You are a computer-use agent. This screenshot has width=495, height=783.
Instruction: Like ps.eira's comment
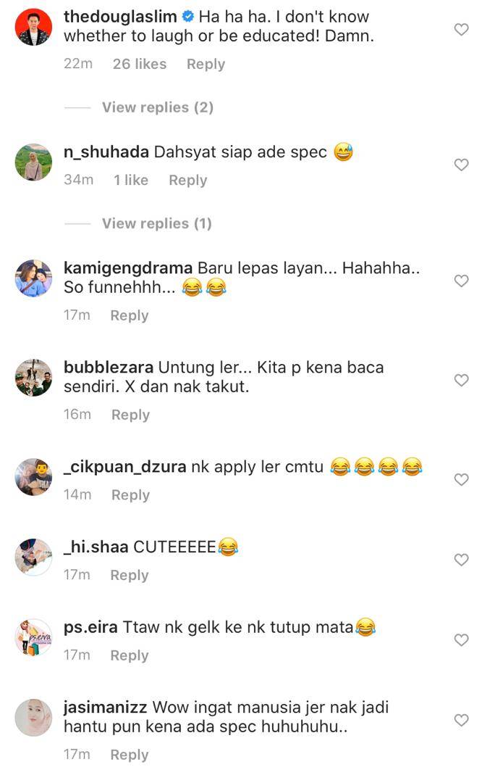pyautogui.click(x=461, y=640)
